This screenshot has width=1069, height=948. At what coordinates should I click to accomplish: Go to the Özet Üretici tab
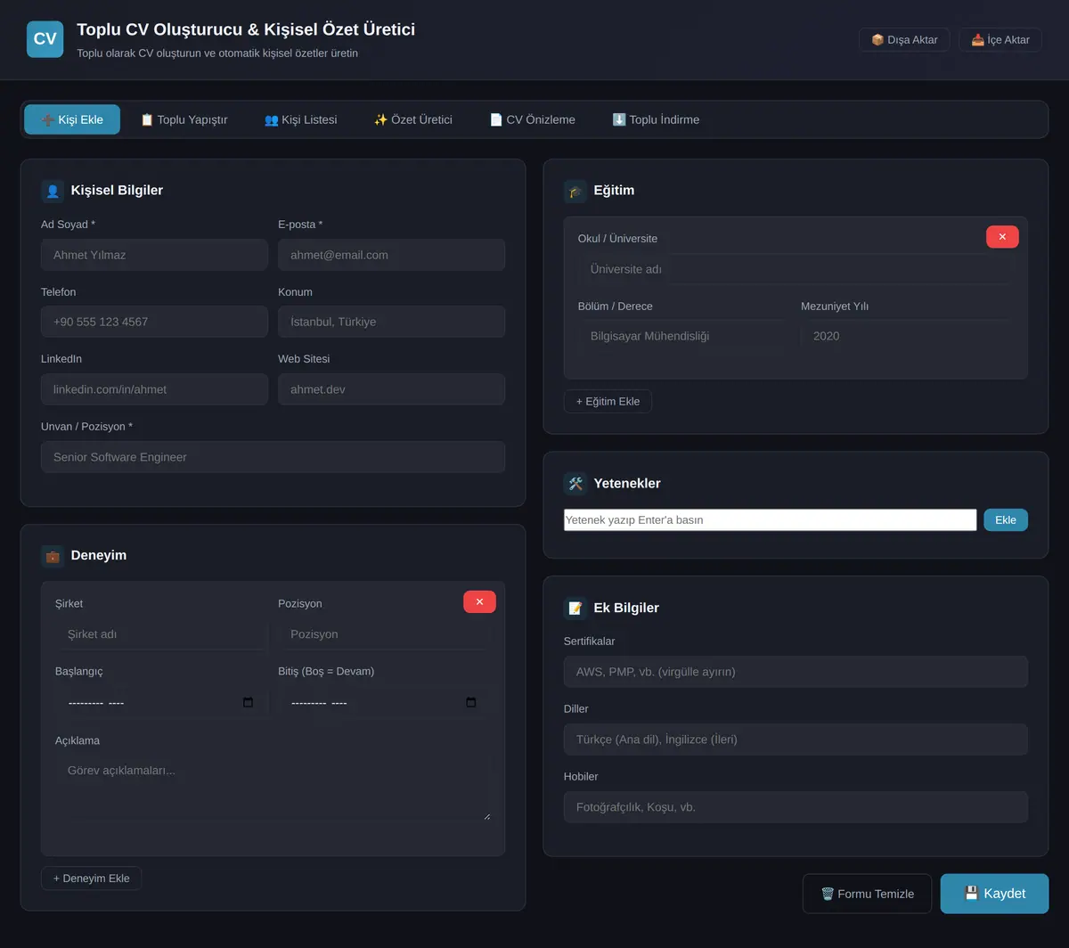point(412,119)
